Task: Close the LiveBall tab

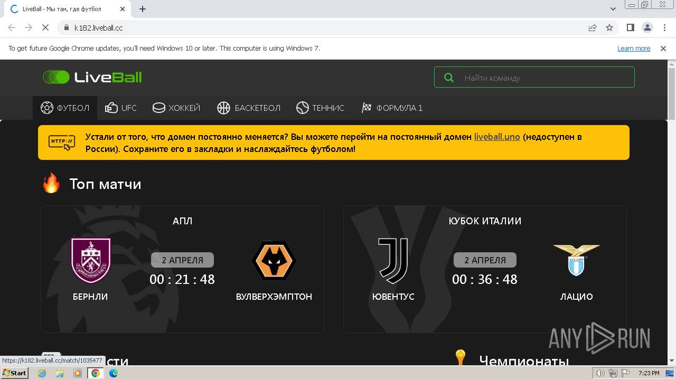Action: click(123, 9)
